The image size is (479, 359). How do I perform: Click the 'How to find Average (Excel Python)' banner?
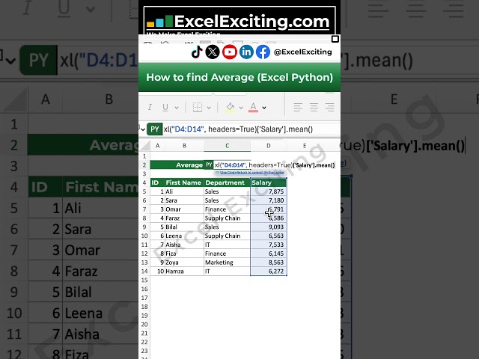point(239,77)
